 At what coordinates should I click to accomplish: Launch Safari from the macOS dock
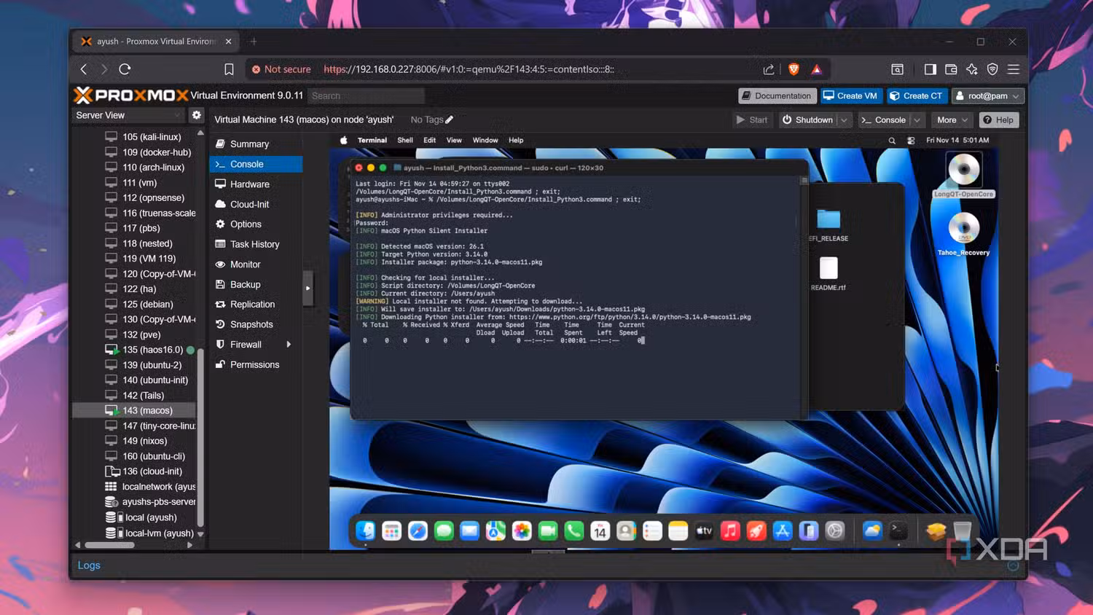pyautogui.click(x=418, y=530)
